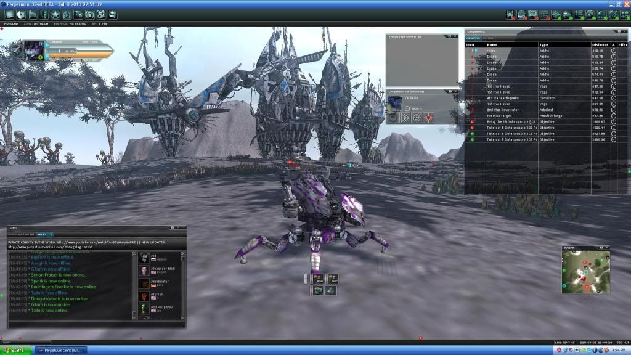
Task: Sort landmarks by Type column header
Action: [x=564, y=44]
